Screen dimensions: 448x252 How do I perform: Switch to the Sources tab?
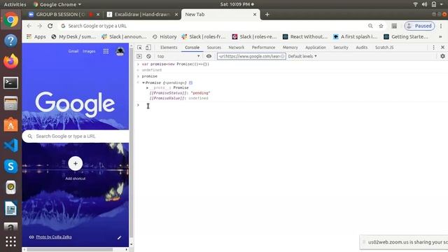pos(214,48)
